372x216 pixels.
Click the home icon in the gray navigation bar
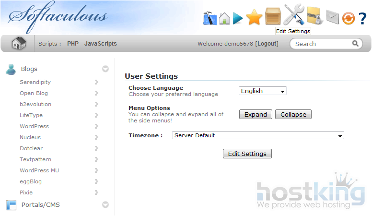(19, 44)
